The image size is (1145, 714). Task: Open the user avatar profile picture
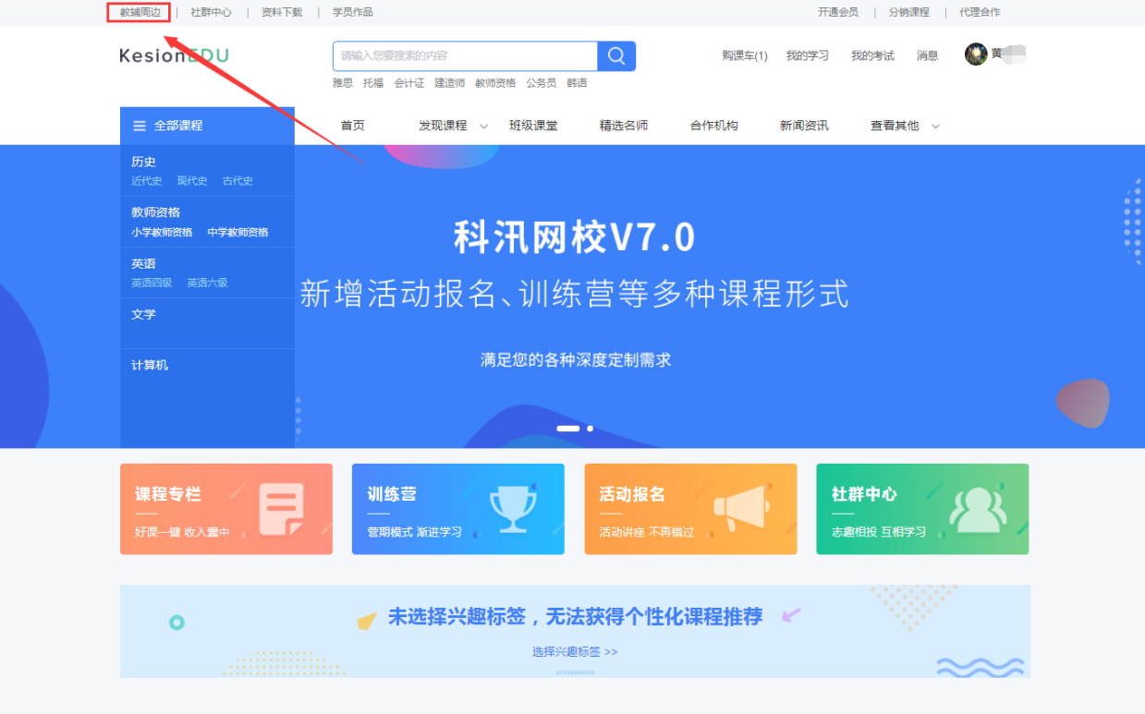click(x=976, y=54)
